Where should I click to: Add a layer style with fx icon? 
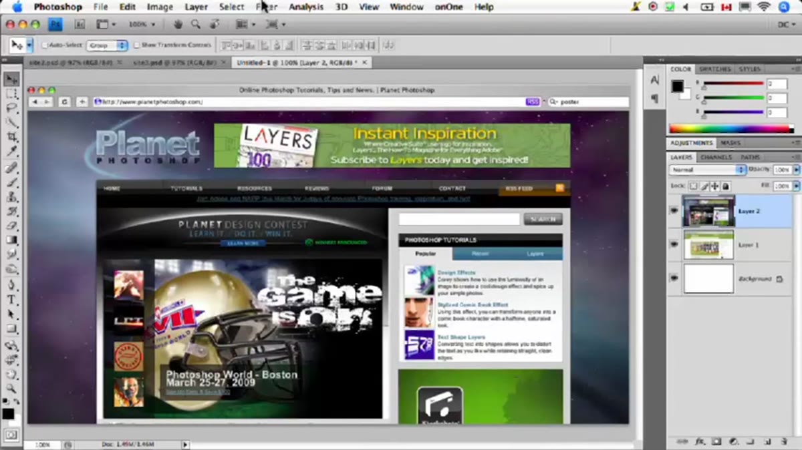click(700, 441)
